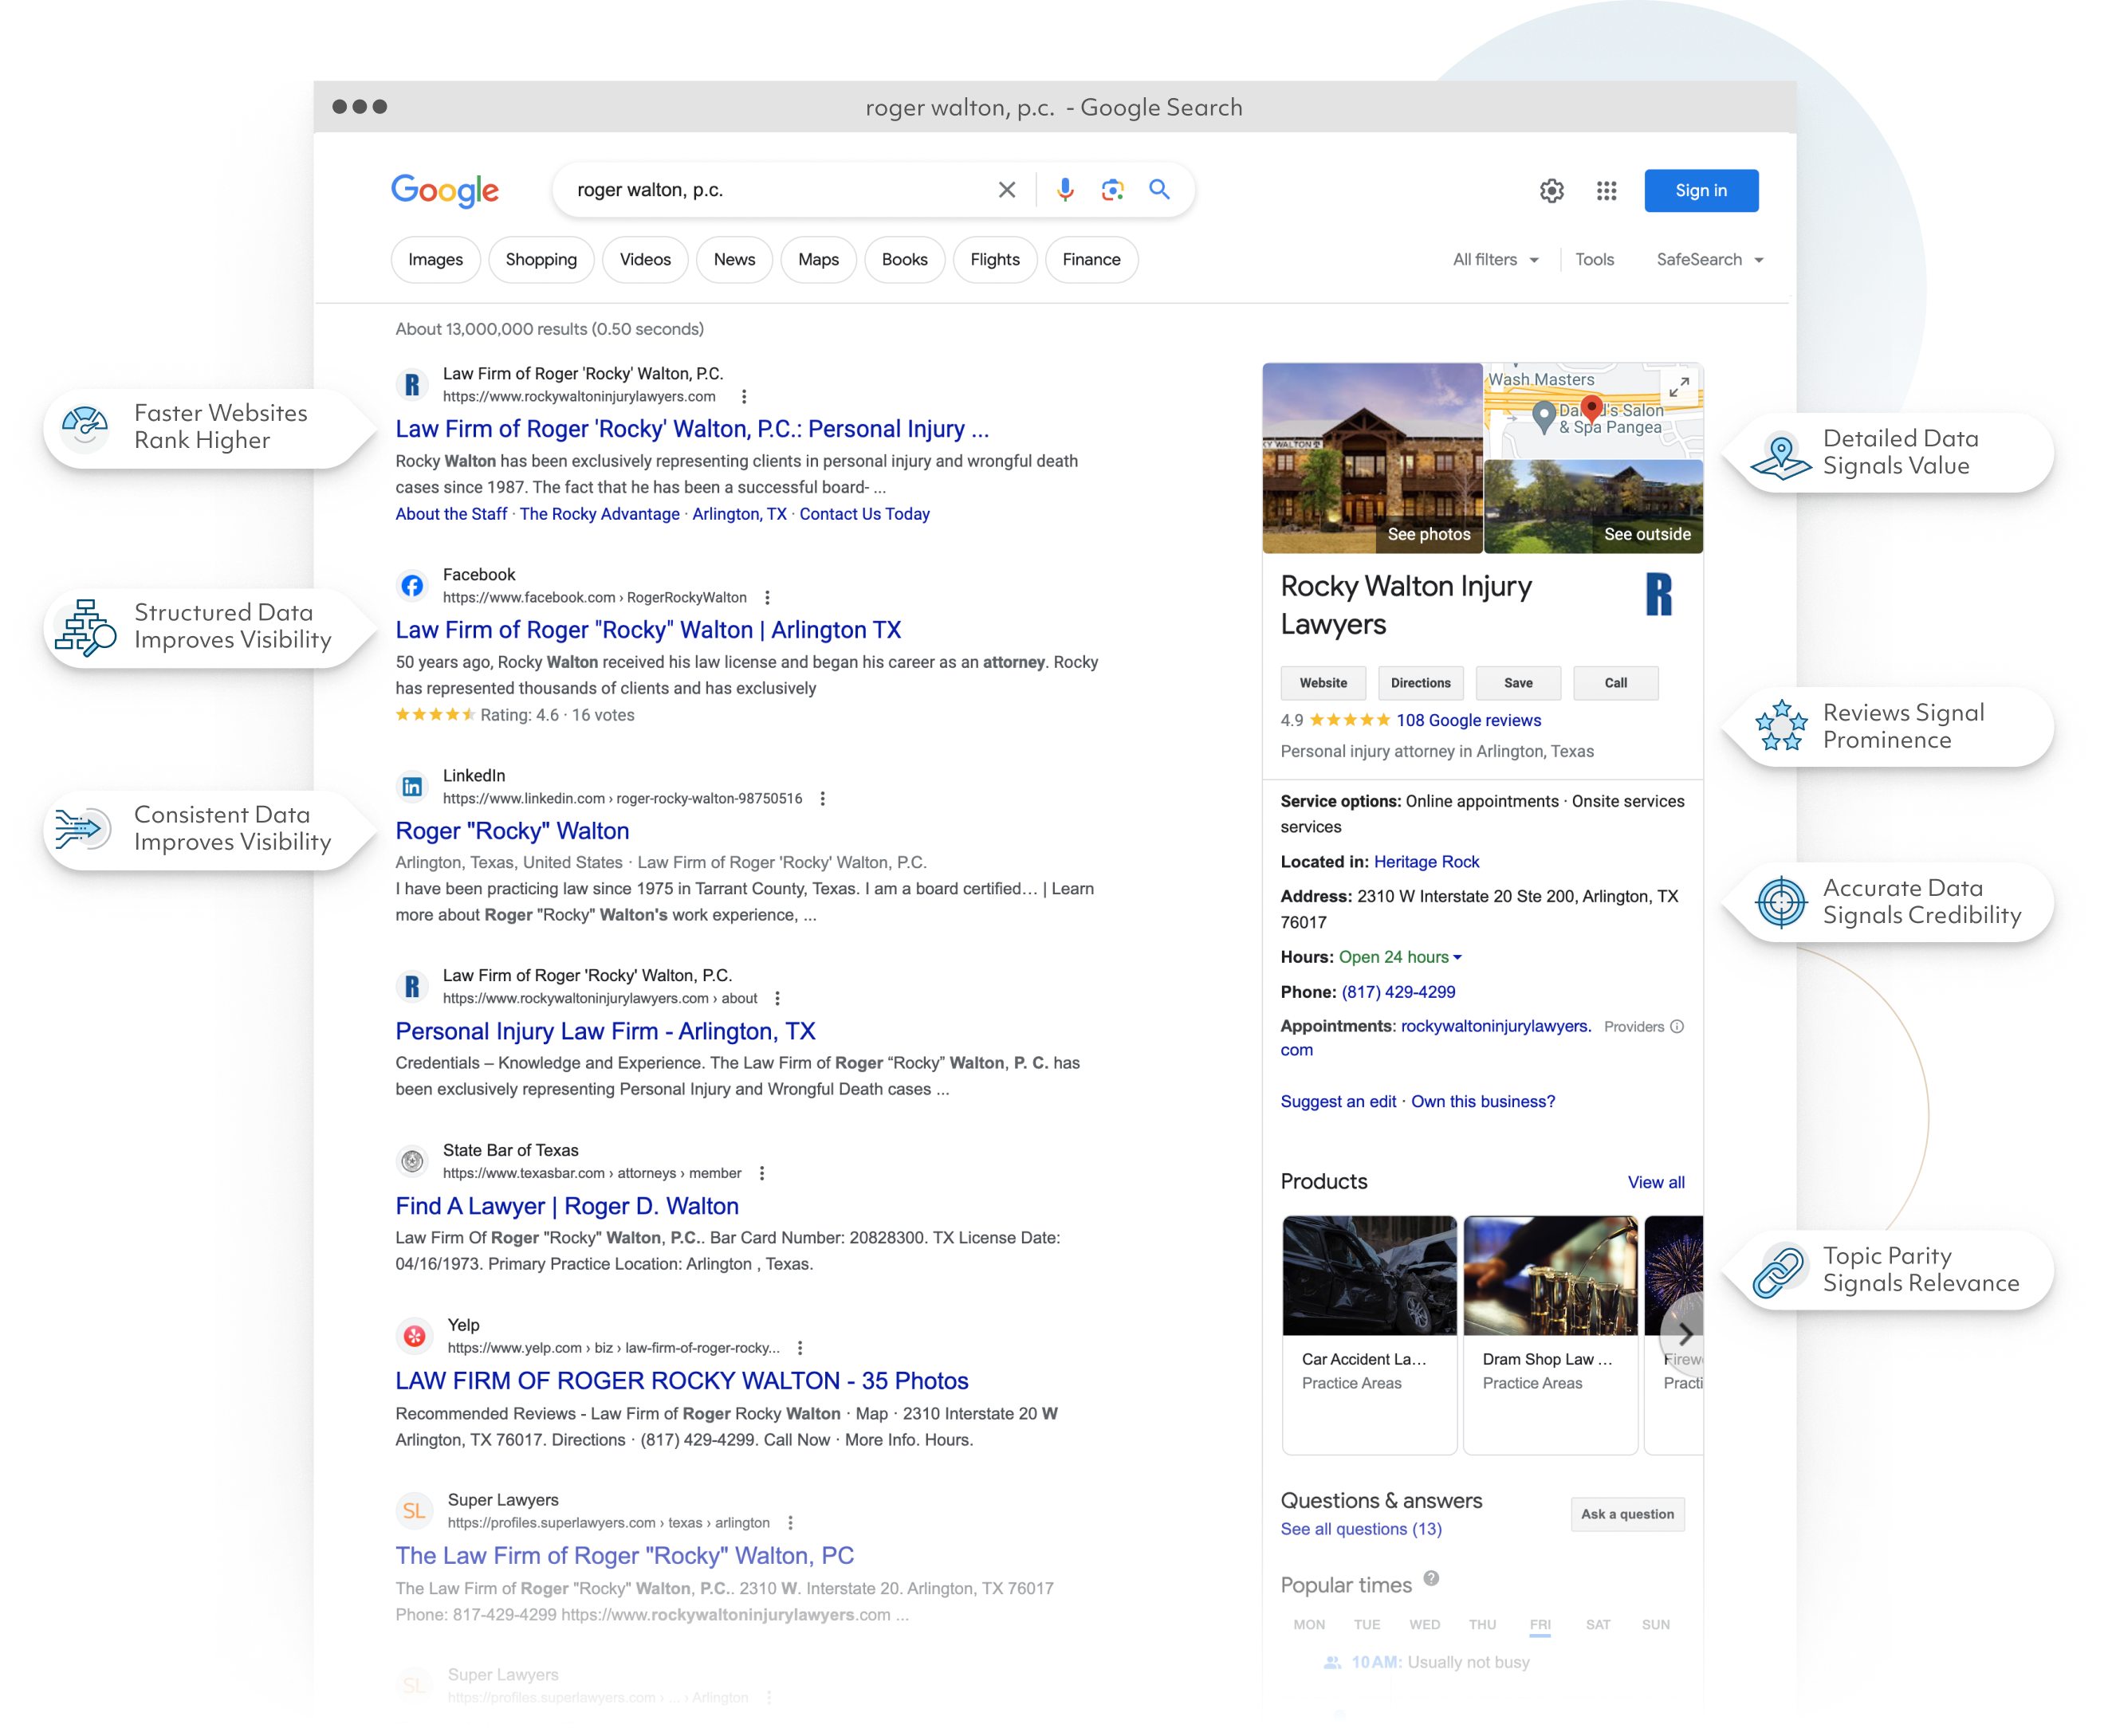Image resolution: width=2108 pixels, height=1736 pixels.
Task: Open the Google apps grid icon
Action: coord(1607,190)
